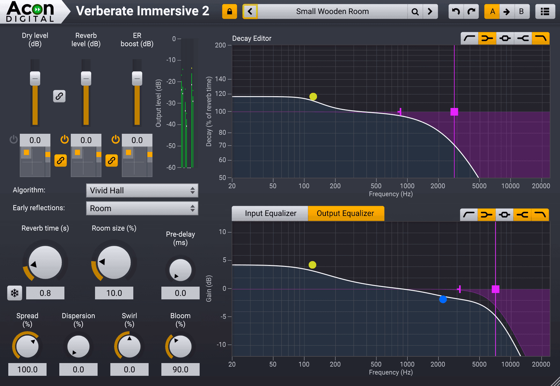The height and width of the screenshot is (386, 560).
Task: Click the preset lock icon
Action: pyautogui.click(x=229, y=12)
